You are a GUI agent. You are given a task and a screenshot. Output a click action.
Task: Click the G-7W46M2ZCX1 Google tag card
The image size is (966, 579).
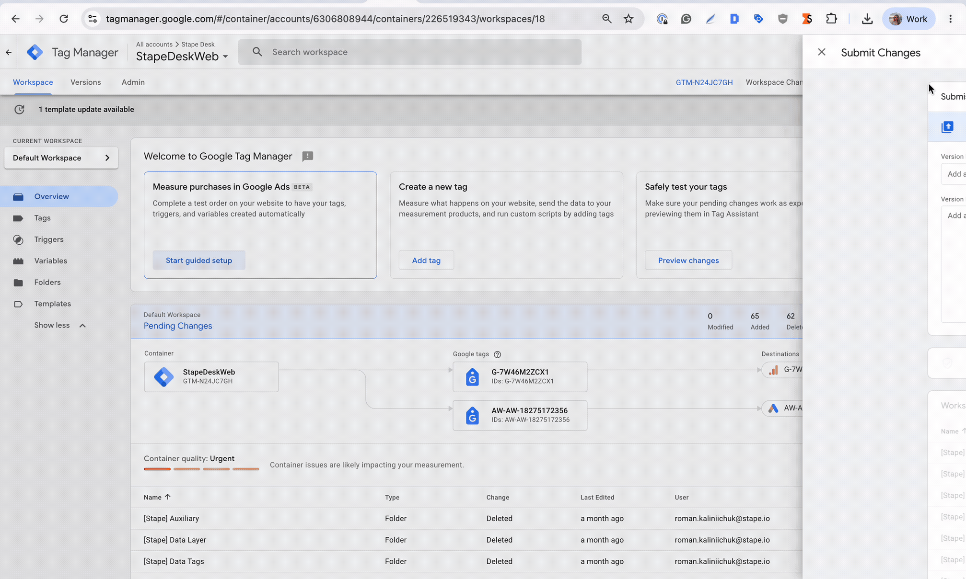pos(520,377)
